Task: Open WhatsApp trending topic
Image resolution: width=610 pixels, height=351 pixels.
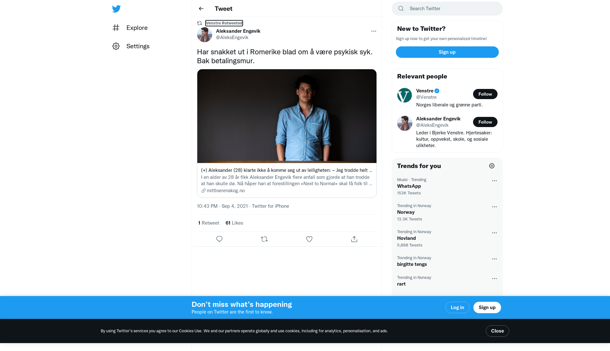Action: [409, 186]
